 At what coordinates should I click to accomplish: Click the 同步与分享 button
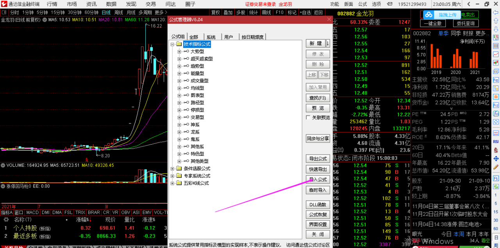[x=318, y=138]
